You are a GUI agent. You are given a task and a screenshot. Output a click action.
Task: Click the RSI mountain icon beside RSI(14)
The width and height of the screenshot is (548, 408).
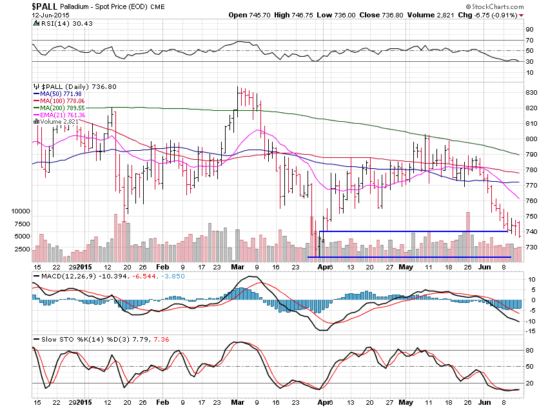pos(36,23)
